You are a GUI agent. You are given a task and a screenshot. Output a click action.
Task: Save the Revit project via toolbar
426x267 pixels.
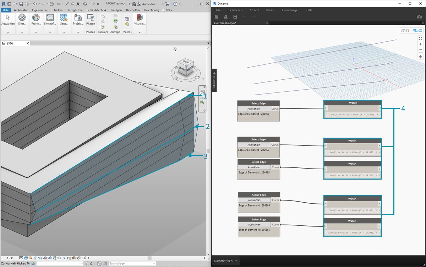click(x=21, y=4)
